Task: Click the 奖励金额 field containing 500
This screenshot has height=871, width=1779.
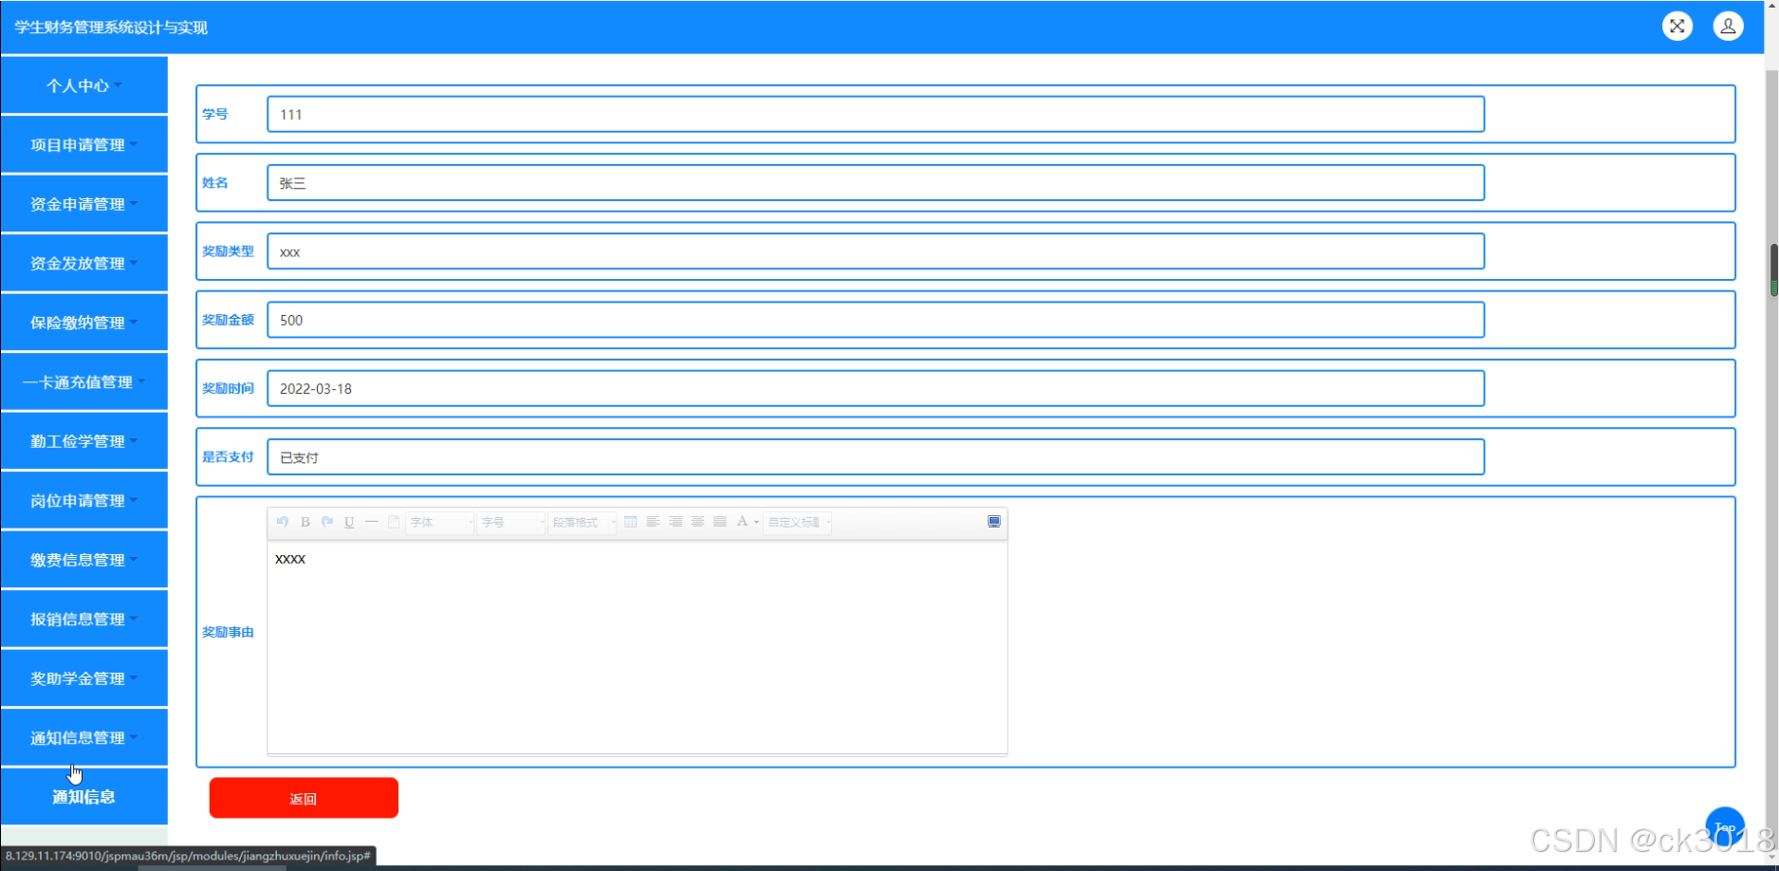Action: pos(876,320)
